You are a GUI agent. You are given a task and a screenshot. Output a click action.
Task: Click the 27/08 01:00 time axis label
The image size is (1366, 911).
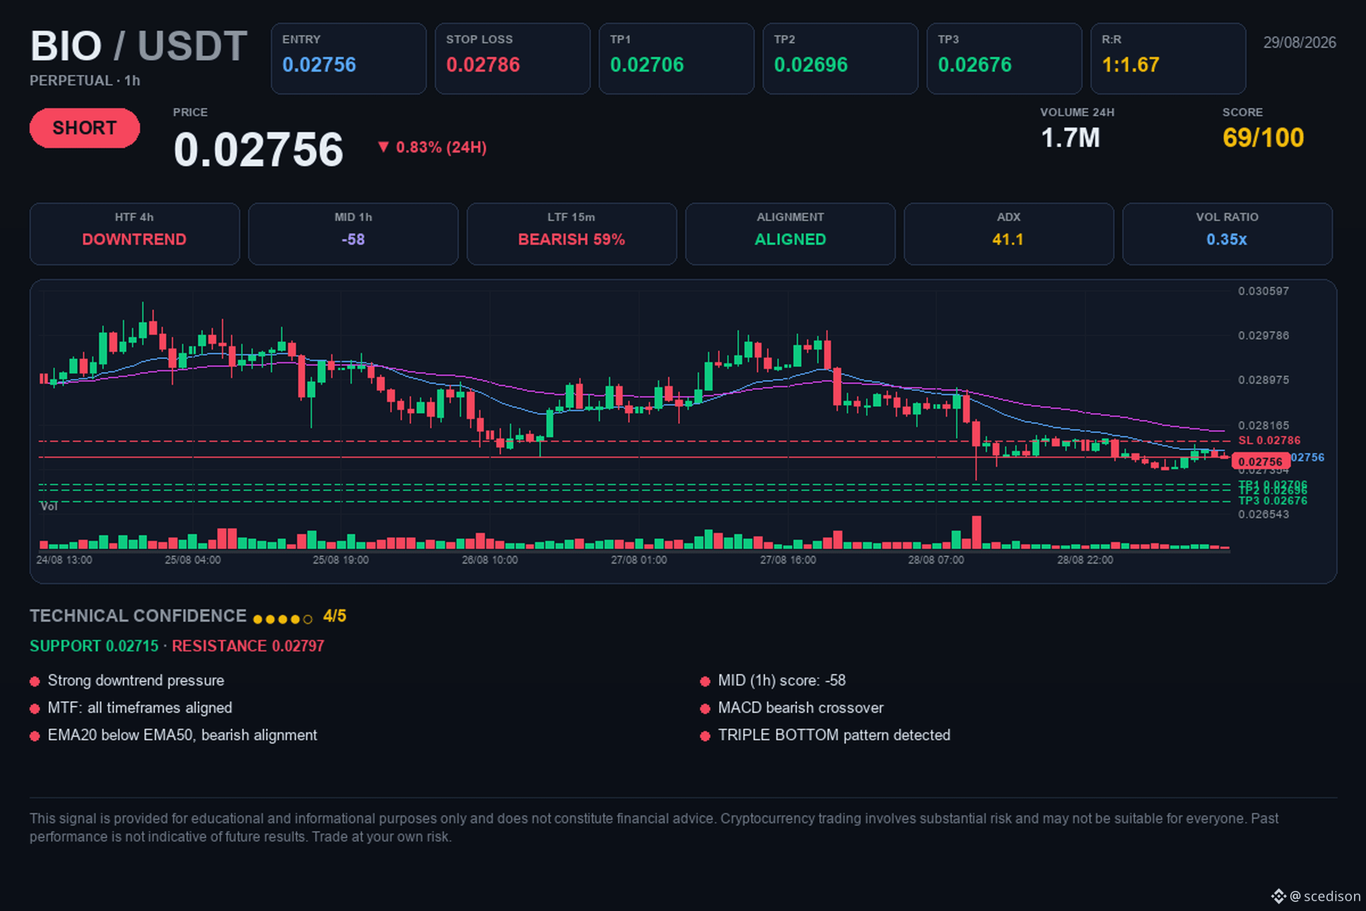point(639,560)
